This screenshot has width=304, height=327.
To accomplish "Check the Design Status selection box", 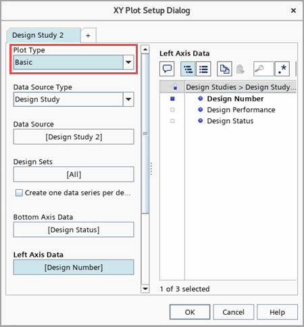I will point(172,121).
